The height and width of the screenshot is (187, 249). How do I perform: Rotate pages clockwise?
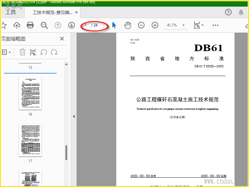[54, 52]
